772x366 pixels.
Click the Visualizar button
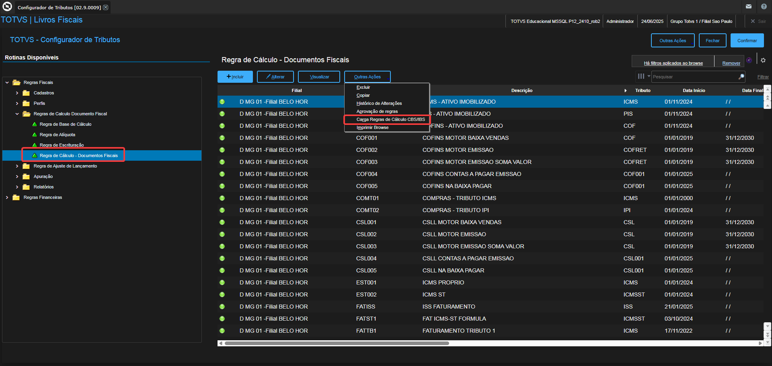click(319, 77)
